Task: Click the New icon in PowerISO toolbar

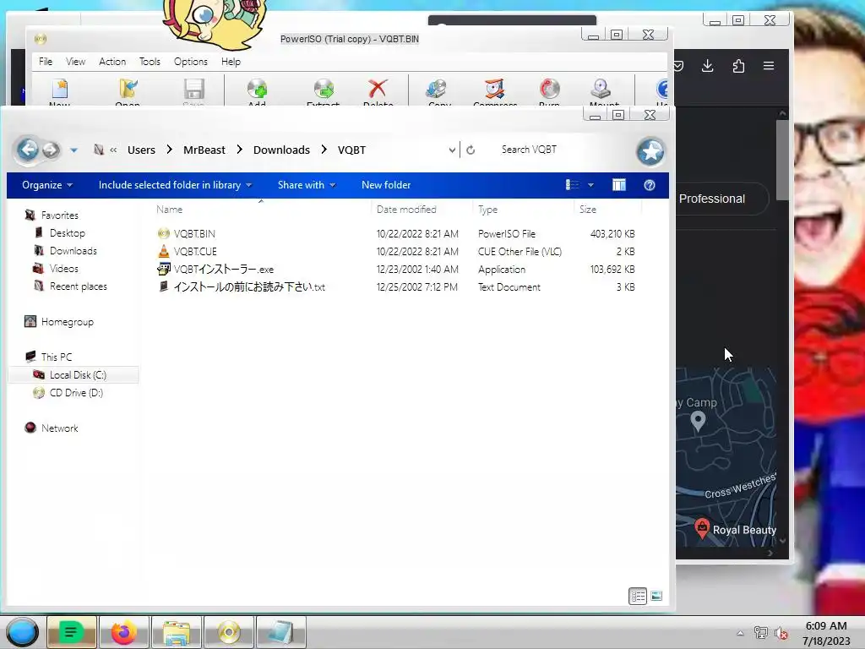Action: pyautogui.click(x=60, y=90)
